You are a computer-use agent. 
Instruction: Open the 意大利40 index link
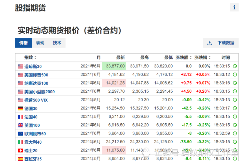[x=33, y=142]
